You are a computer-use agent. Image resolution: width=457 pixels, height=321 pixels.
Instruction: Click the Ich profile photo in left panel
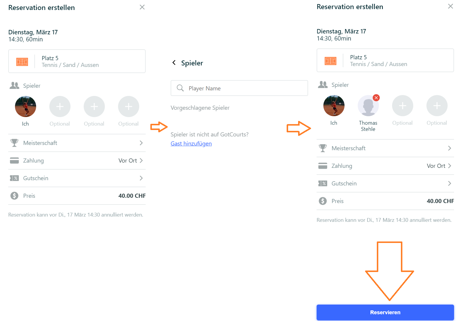[26, 107]
